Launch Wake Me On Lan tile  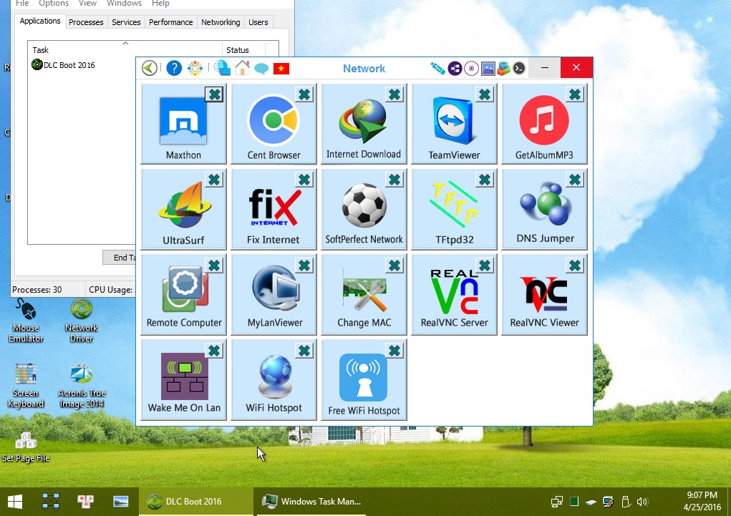183,380
